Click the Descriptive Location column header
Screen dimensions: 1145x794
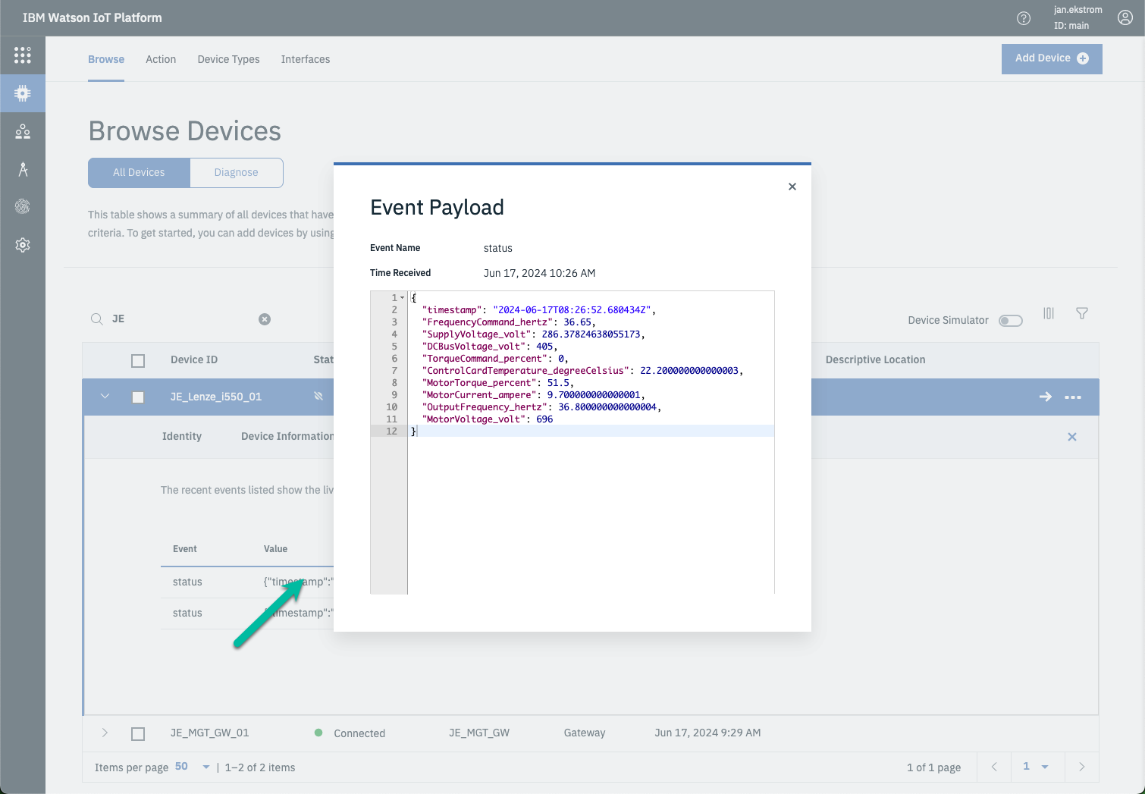point(875,359)
